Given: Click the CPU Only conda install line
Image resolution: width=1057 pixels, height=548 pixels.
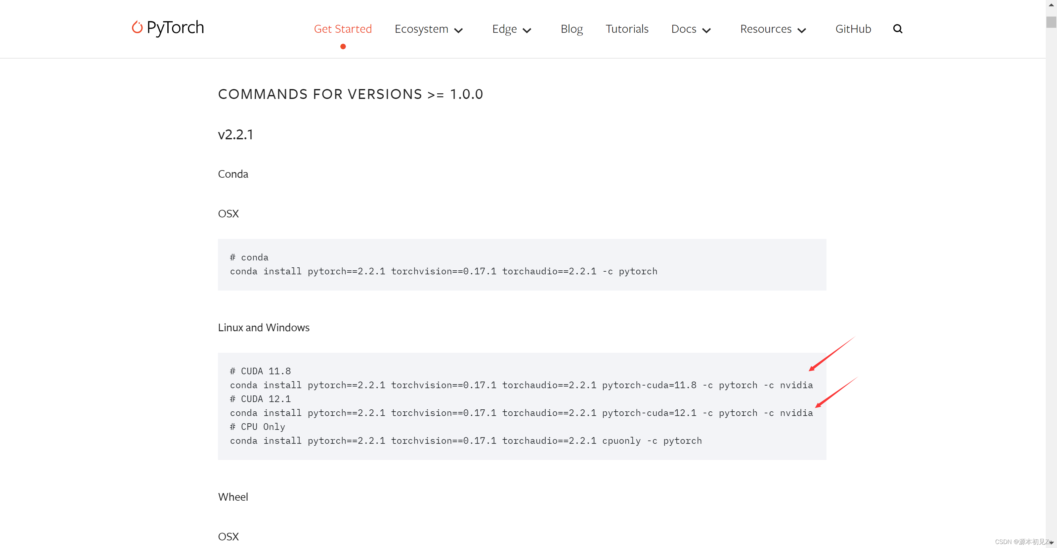Looking at the screenshot, I should (466, 440).
